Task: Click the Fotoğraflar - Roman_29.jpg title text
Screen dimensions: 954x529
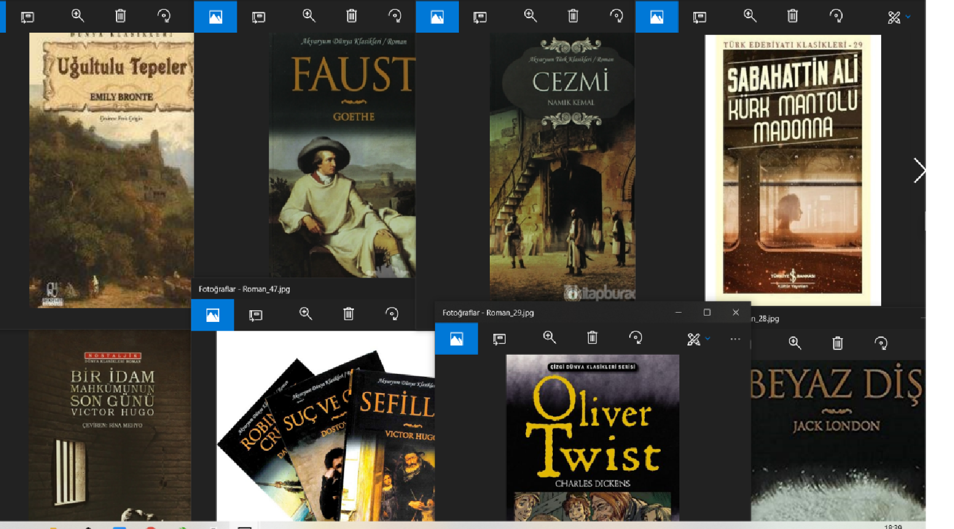Action: [488, 313]
